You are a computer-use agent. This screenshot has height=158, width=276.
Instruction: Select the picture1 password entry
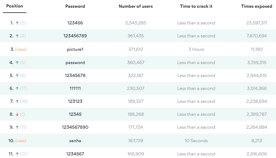pyautogui.click(x=75, y=49)
